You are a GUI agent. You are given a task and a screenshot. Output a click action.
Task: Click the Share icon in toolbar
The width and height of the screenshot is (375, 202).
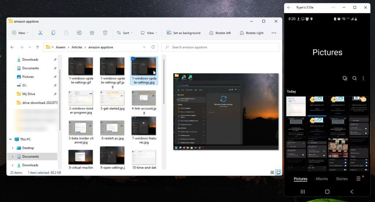coord(92,33)
